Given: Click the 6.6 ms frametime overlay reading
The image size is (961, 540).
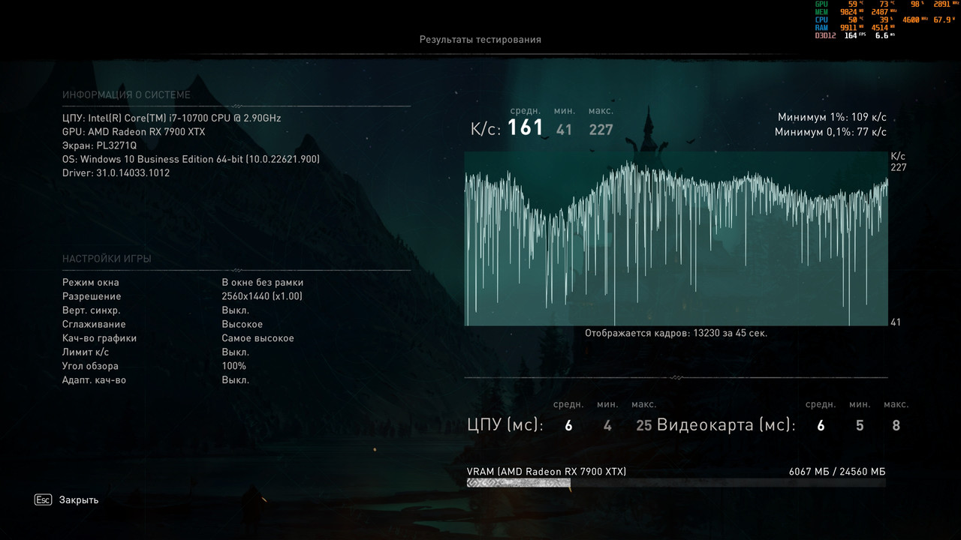Looking at the screenshot, I should (x=885, y=35).
